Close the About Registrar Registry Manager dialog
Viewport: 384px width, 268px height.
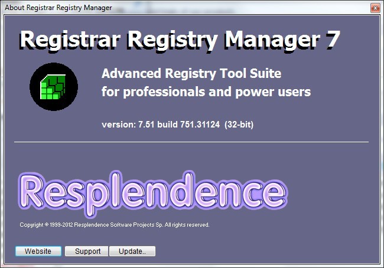pos(375,6)
